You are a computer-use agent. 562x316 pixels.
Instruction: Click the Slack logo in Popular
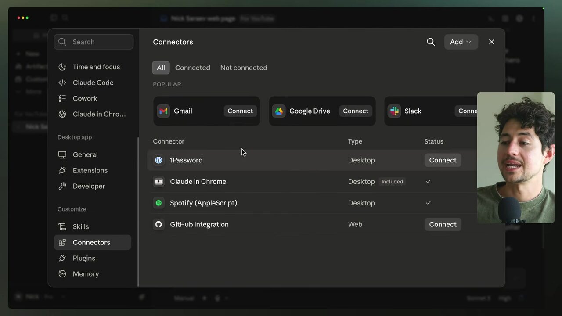click(x=394, y=111)
